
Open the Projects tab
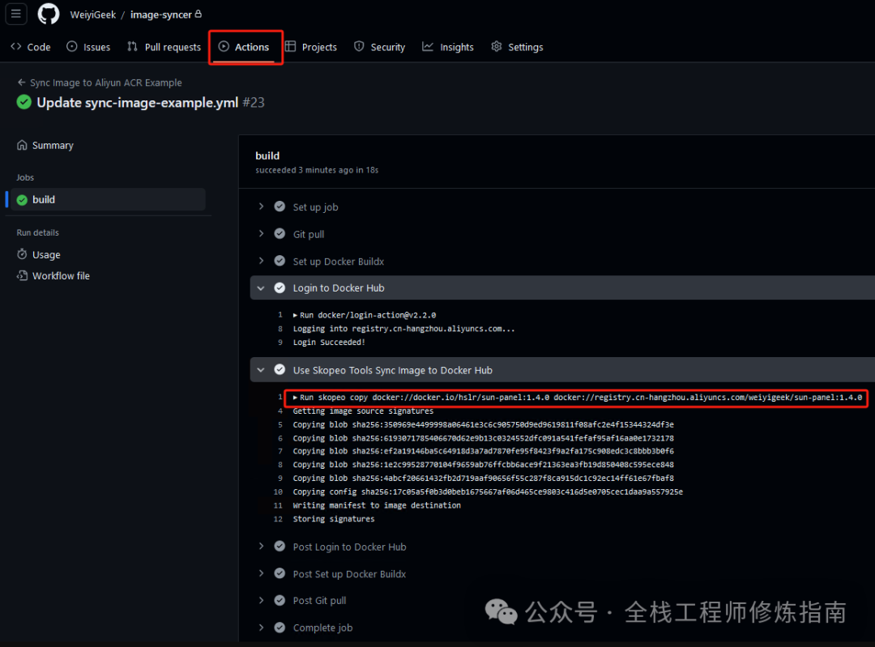[311, 47]
